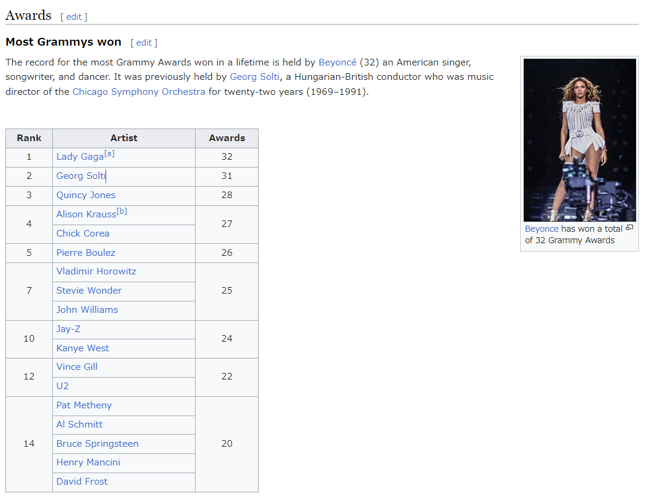Open the Jay-Z link in the table
This screenshot has height=499, width=648.
click(x=68, y=329)
